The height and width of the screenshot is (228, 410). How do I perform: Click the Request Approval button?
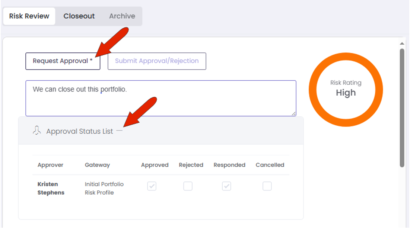(63, 61)
